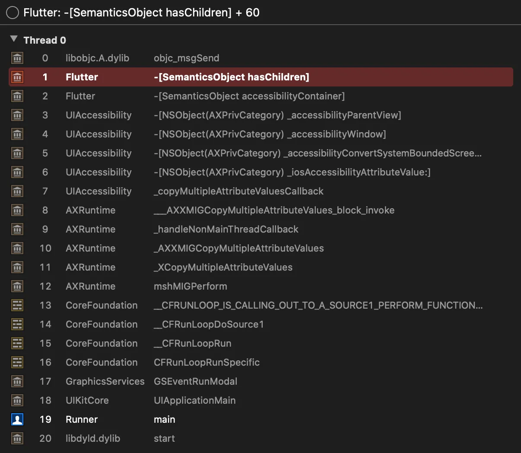The height and width of the screenshot is (453, 521).
Task: Select the __CFRunLoopRun function name
Action: point(193,344)
